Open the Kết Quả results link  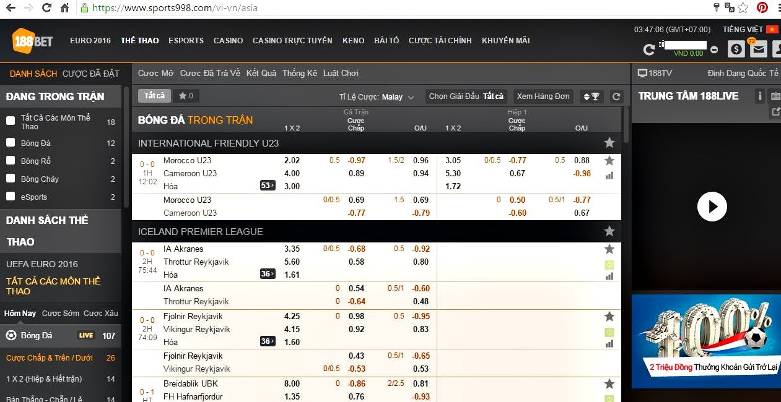[261, 73]
